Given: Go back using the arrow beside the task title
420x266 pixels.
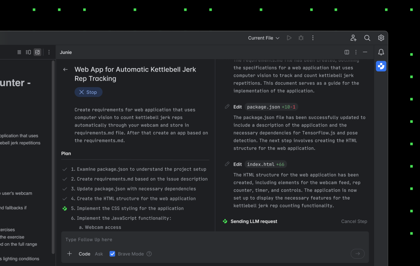Looking at the screenshot, I should 65,70.
